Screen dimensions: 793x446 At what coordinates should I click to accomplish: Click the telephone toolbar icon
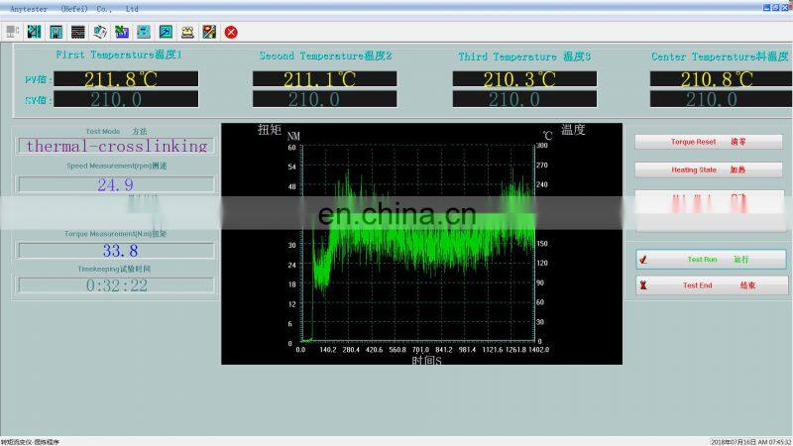pos(187,32)
